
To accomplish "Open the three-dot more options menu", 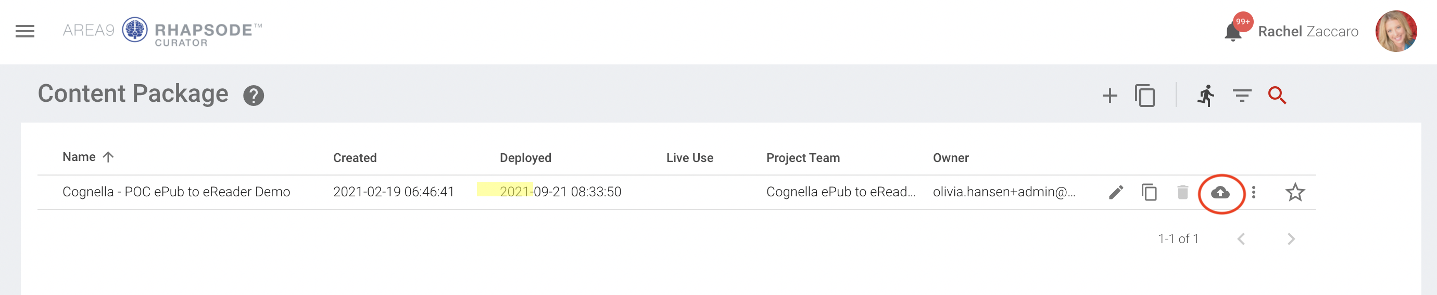I will click(x=1254, y=193).
